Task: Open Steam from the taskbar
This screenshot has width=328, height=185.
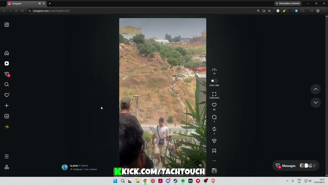Action: 175,181
